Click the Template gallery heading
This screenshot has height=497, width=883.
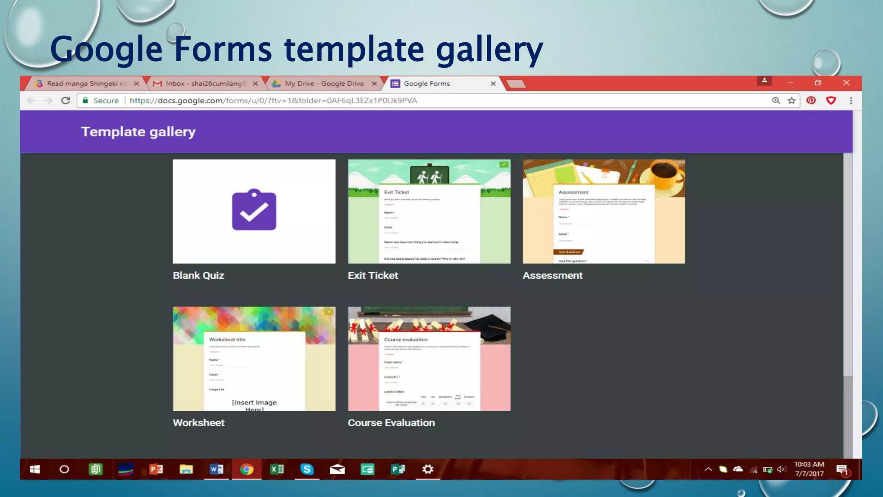[x=138, y=132]
